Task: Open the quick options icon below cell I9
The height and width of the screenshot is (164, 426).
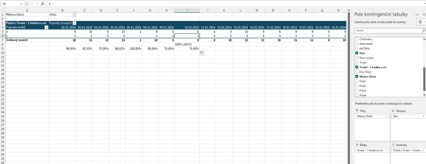Action: point(202,53)
